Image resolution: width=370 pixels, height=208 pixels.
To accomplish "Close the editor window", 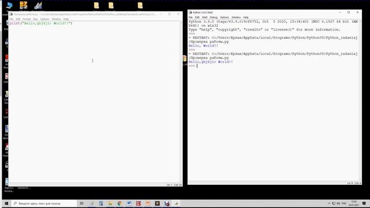I will [x=178, y=14].
